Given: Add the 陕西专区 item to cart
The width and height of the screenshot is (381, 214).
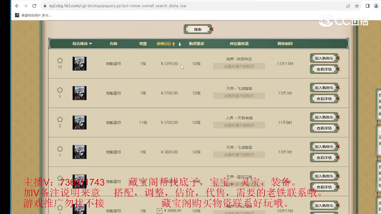Looking at the screenshot, I should (324, 58).
